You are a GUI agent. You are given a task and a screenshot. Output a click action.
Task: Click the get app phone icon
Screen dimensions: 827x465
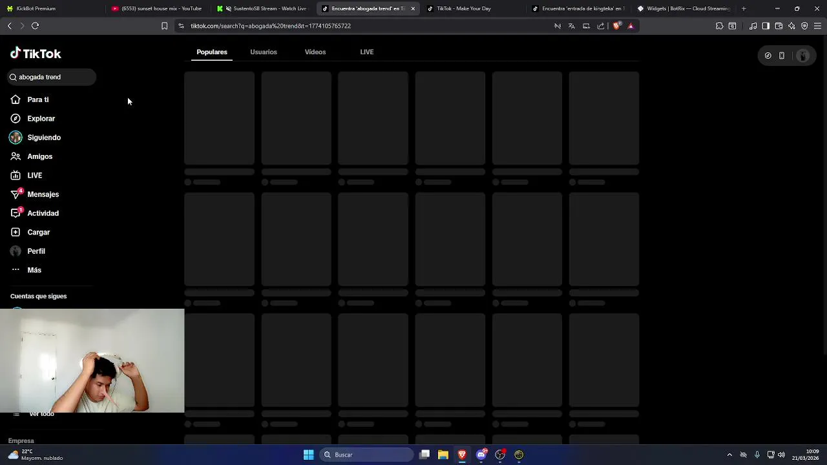782,56
